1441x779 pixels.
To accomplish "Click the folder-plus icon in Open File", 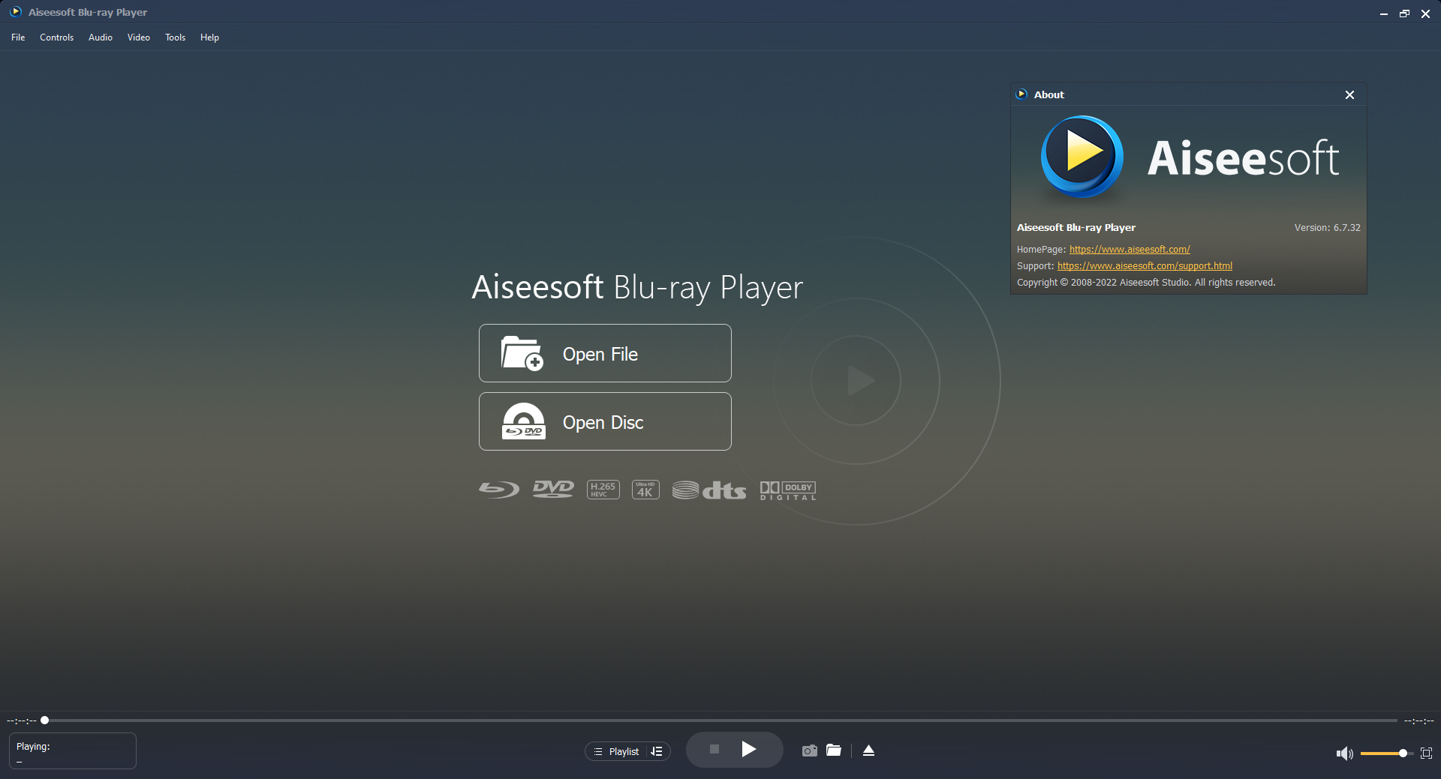I will 522,353.
